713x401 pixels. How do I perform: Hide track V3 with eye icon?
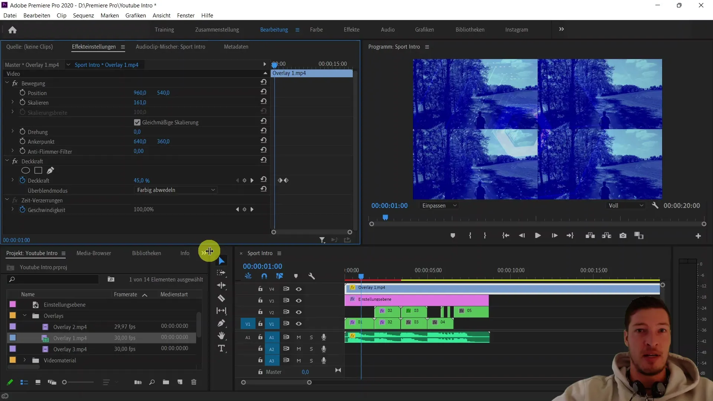pos(299,300)
